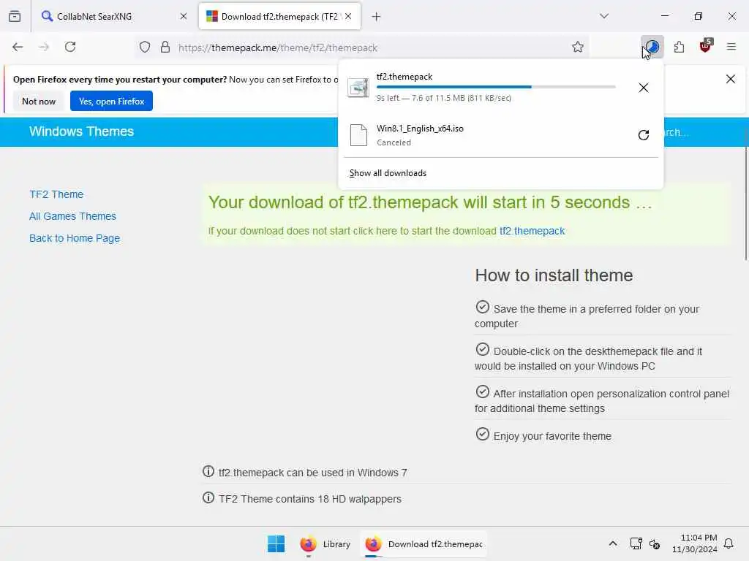Retry the Win8.1_English_x64.iso download

tap(644, 135)
